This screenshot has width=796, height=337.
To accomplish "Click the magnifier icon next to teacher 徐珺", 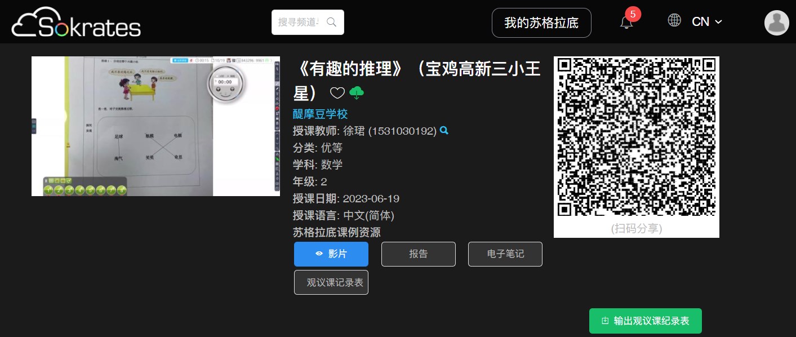I will pyautogui.click(x=444, y=130).
